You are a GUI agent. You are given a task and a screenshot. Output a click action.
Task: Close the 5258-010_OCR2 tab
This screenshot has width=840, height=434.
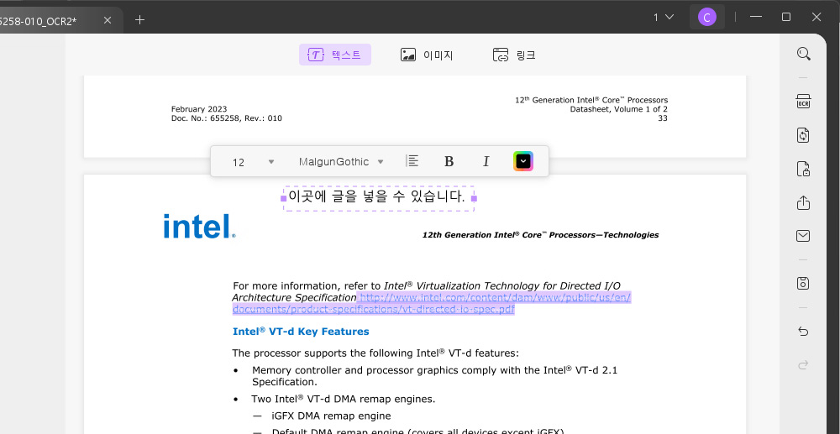point(108,20)
